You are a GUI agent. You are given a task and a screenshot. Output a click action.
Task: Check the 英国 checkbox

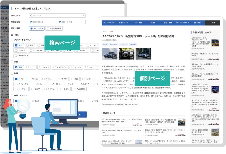72,79
